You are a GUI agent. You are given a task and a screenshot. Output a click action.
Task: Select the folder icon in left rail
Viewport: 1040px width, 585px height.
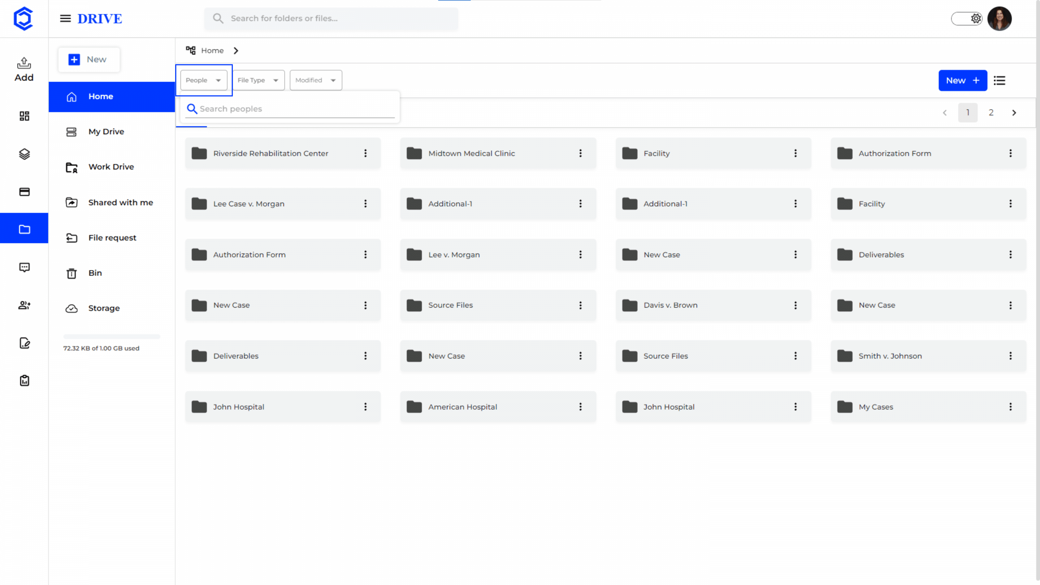(x=24, y=229)
